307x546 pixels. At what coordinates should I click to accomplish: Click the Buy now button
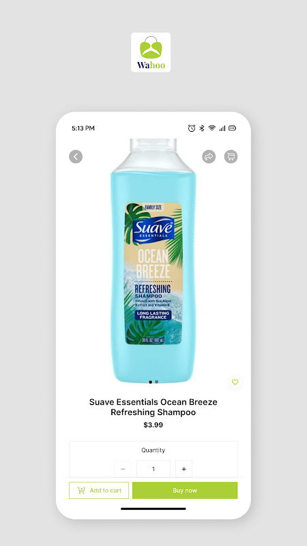pyautogui.click(x=185, y=490)
